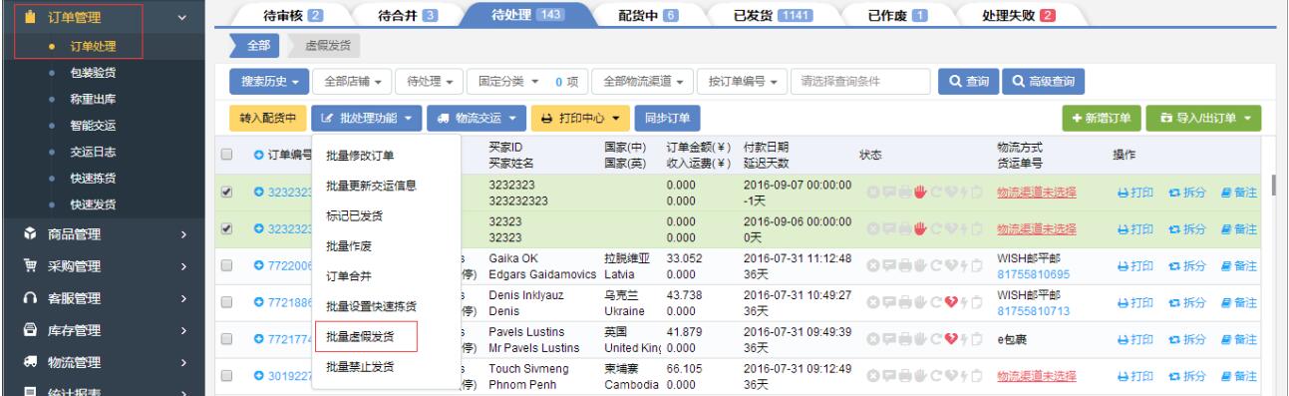Choose 订单合并 from the menu

tap(348, 275)
